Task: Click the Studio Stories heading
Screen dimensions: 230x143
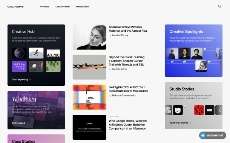Action: click(x=182, y=89)
